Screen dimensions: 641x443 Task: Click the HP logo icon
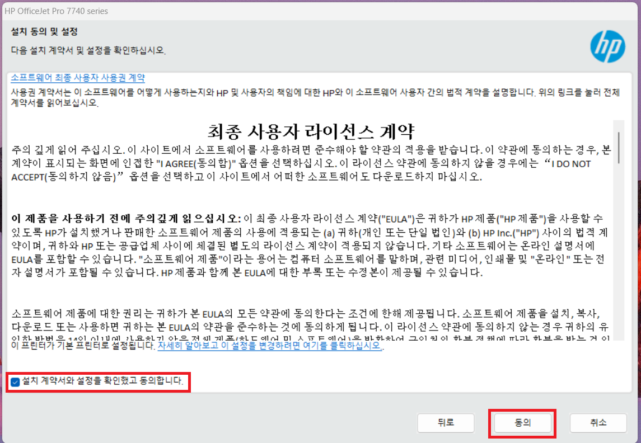pyautogui.click(x=607, y=46)
